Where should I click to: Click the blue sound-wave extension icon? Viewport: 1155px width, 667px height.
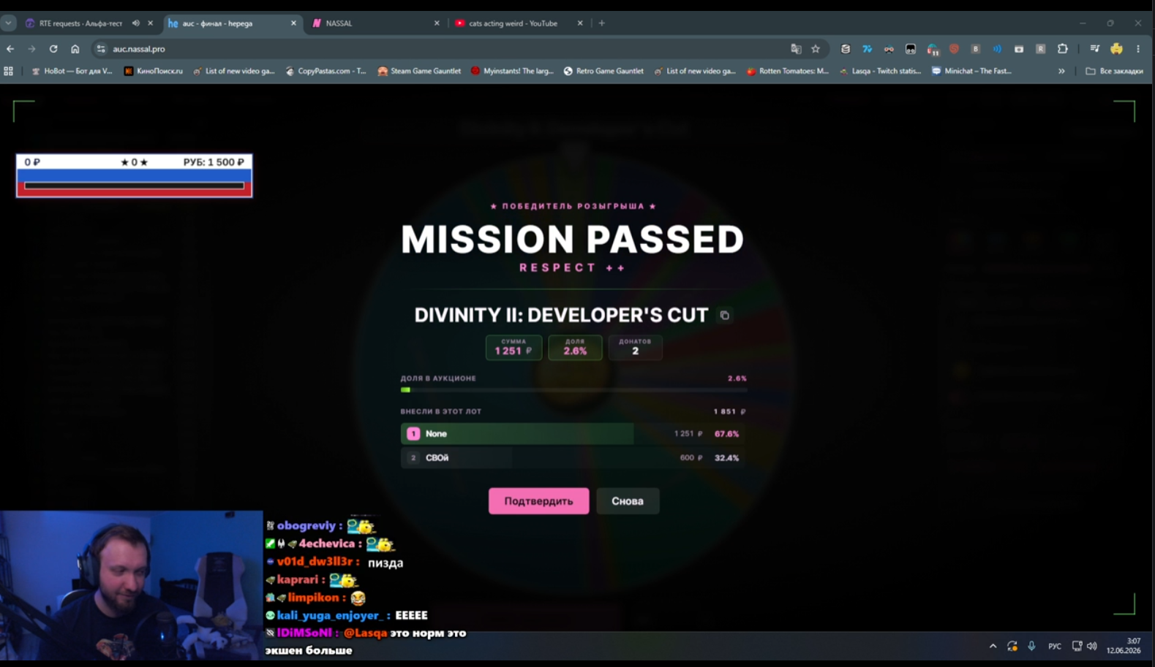point(997,49)
